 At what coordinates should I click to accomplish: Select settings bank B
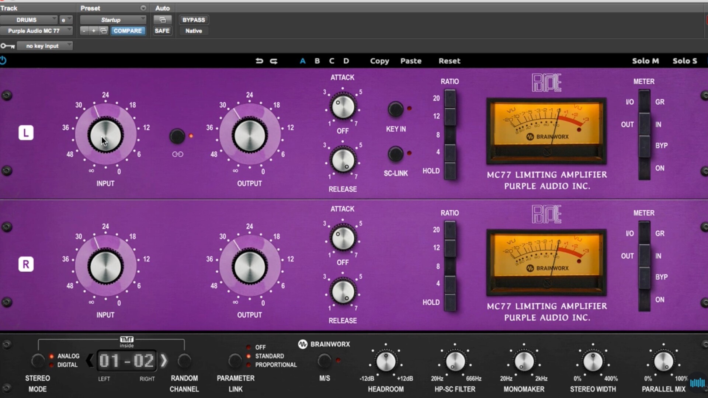click(x=317, y=61)
